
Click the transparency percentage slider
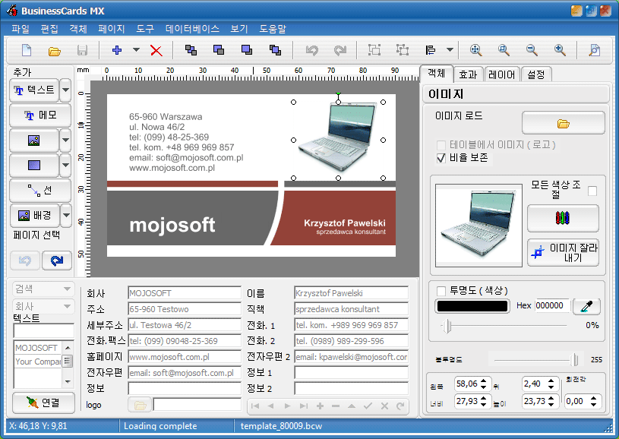(504, 326)
